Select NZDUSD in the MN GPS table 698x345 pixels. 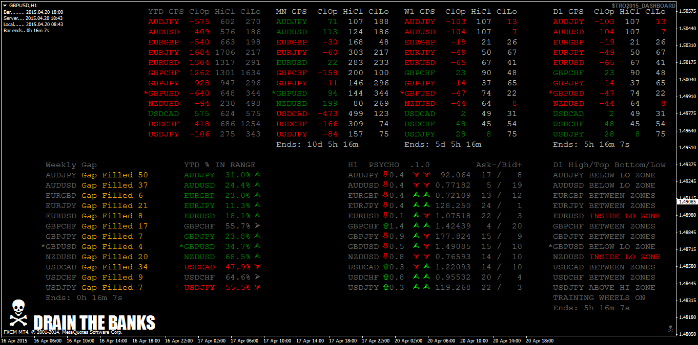(292, 103)
